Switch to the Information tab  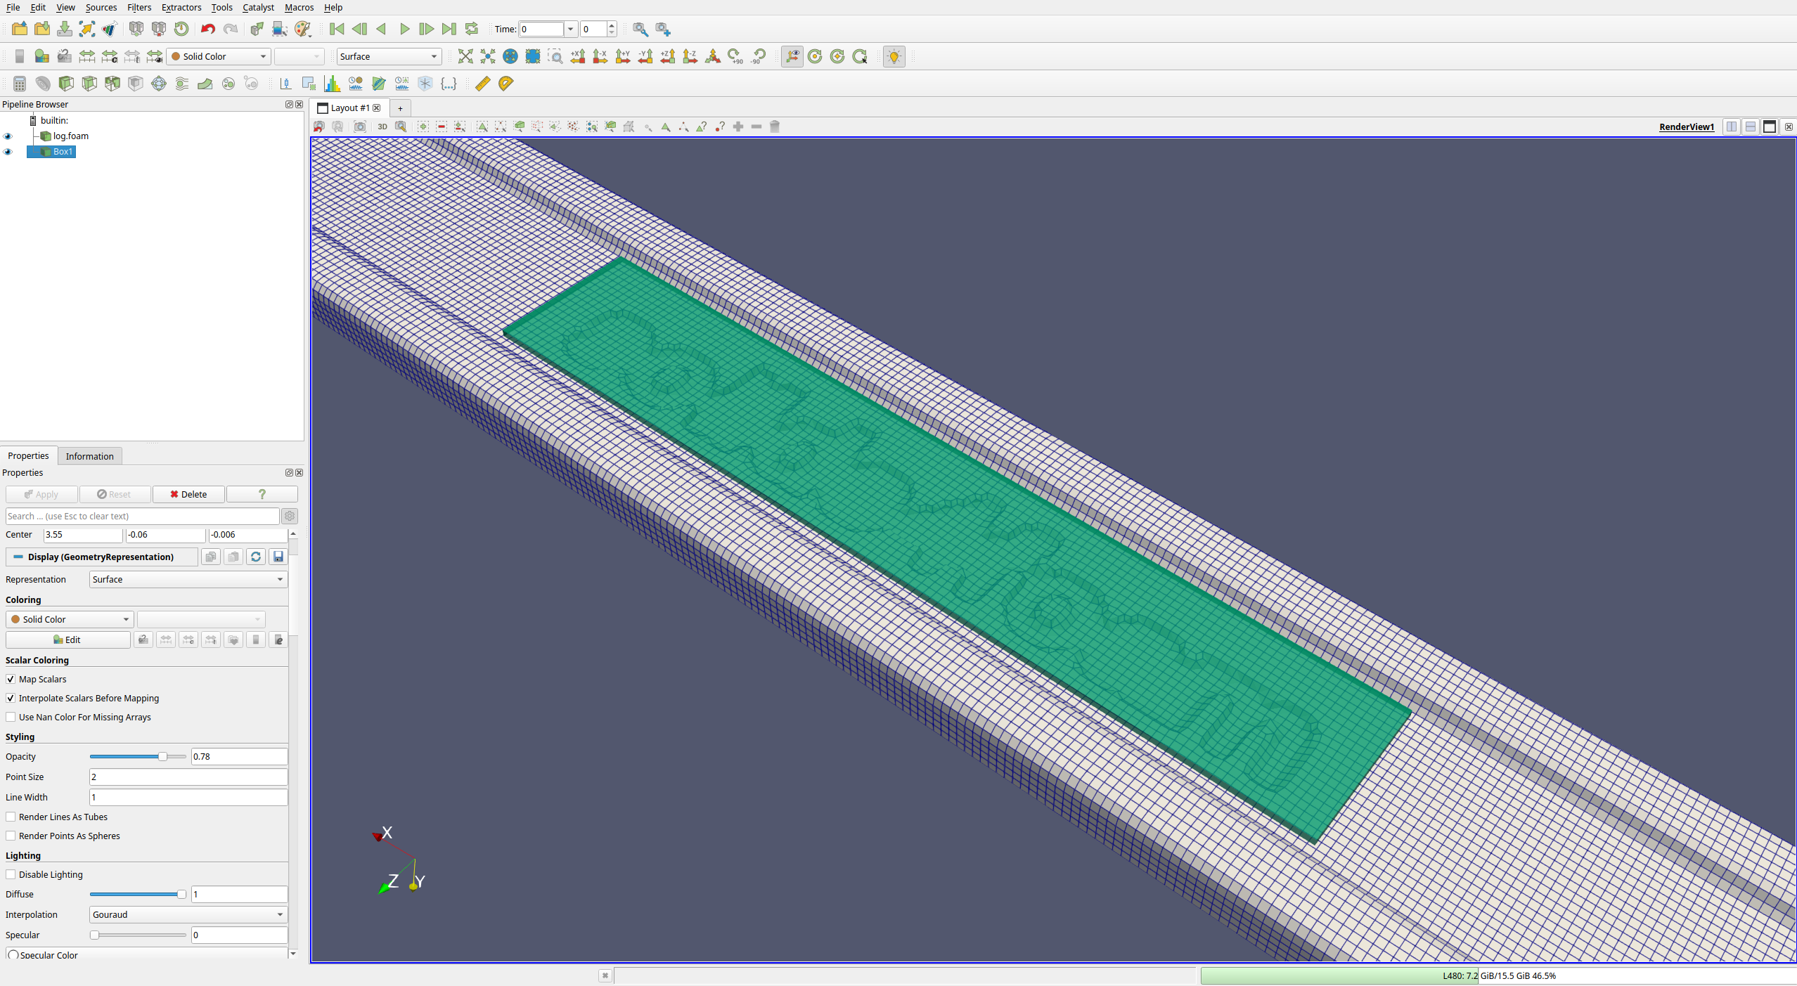click(89, 456)
